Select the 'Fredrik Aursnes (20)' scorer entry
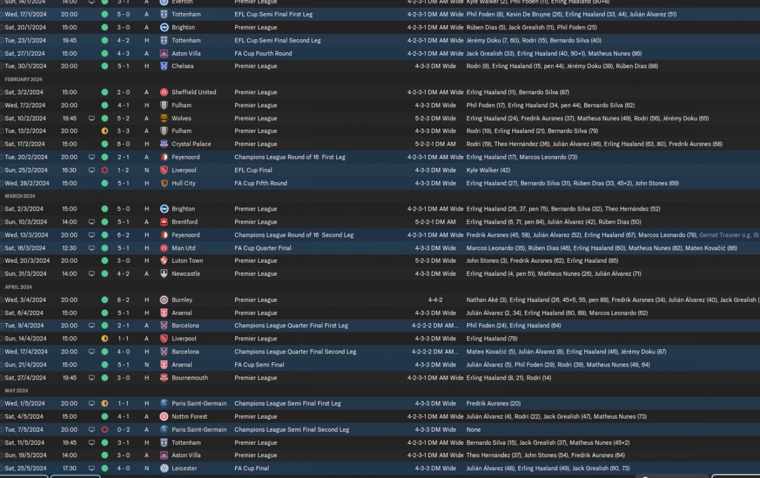 point(493,403)
